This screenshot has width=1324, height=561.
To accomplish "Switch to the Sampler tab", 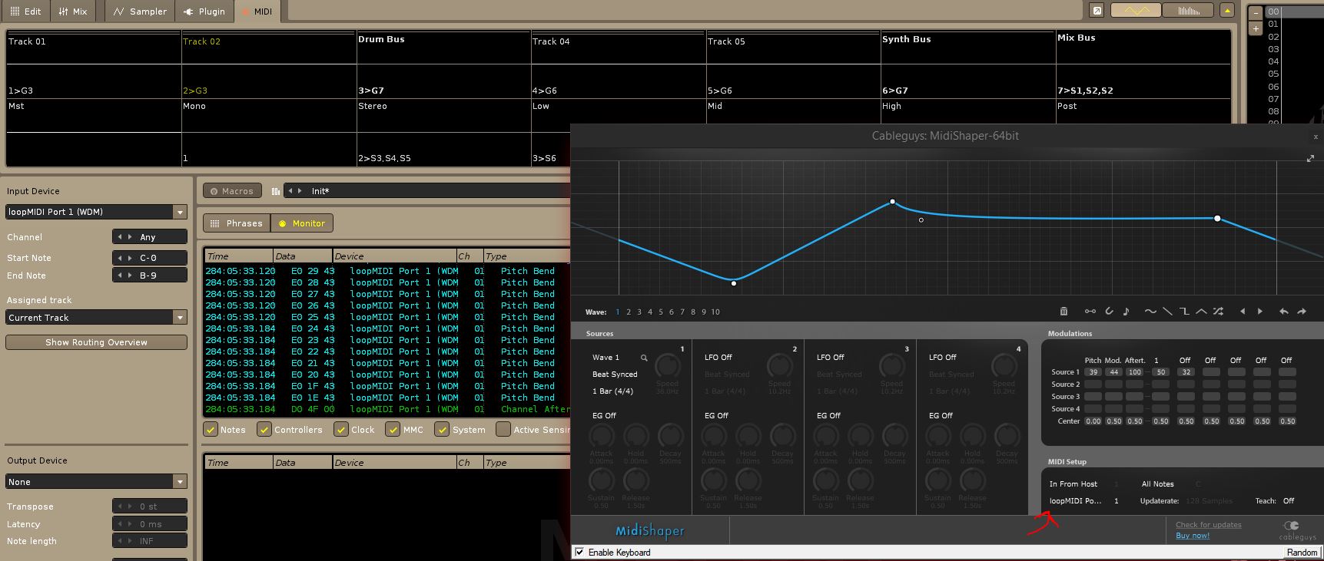I will (x=139, y=12).
